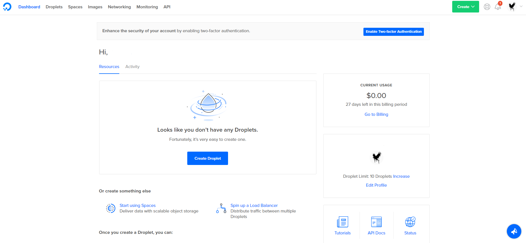Click the CURRENT USAGE heading
526x243 pixels.
click(x=376, y=85)
